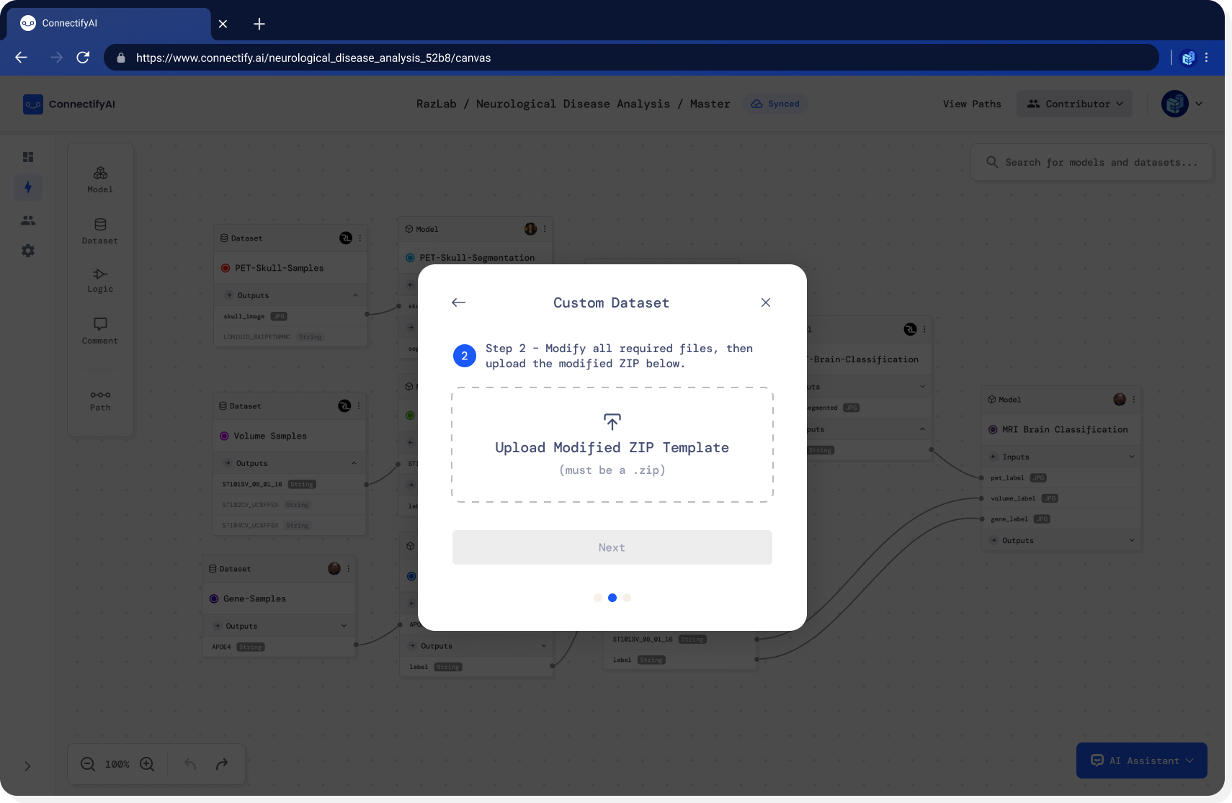Open Gene-Samples dataset options menu
Image resolution: width=1232 pixels, height=803 pixels.
coord(349,569)
